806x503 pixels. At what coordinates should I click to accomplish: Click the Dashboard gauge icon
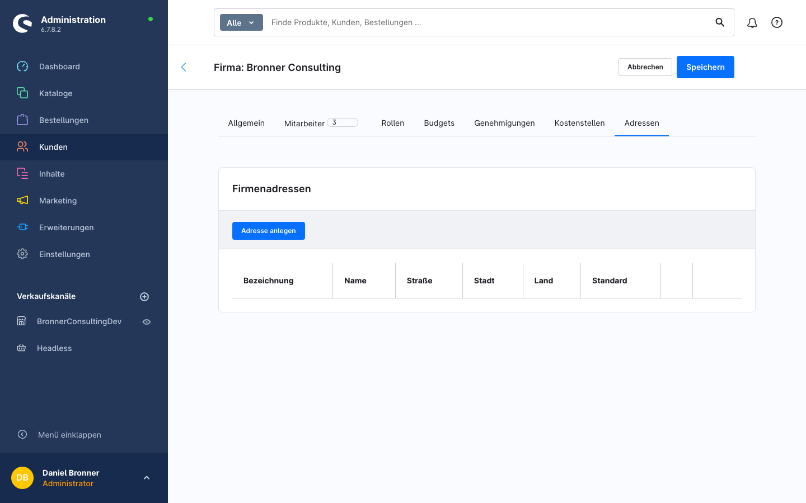pos(22,67)
